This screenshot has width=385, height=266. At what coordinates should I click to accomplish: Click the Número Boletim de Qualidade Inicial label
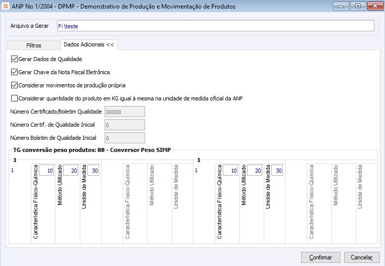(53, 138)
